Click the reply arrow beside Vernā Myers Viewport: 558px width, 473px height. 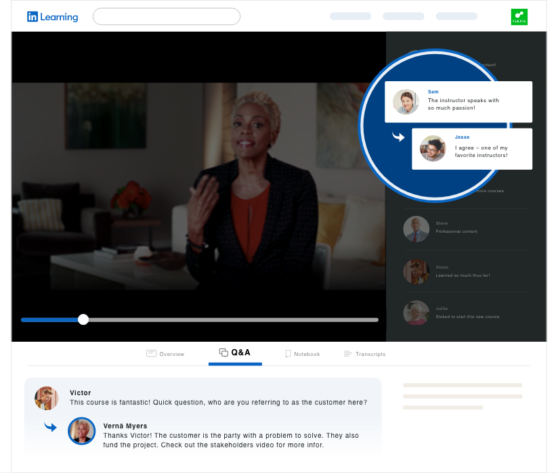coord(51,427)
